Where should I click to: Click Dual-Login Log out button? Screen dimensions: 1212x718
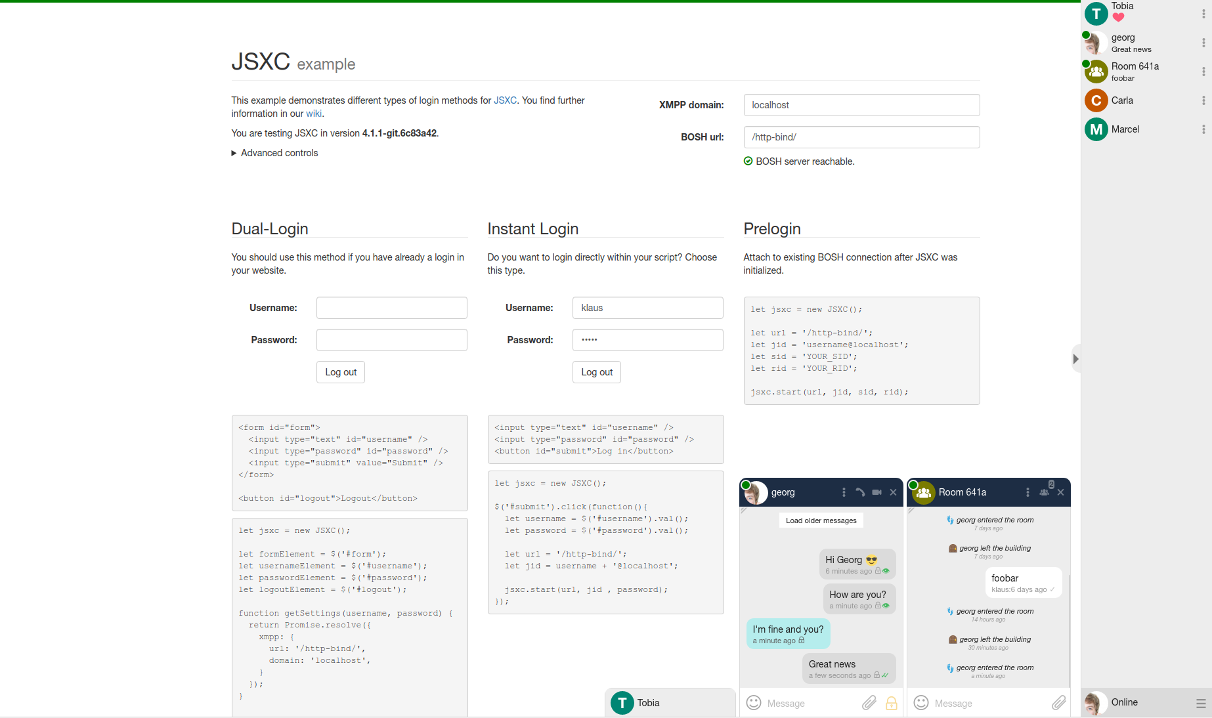pos(341,372)
